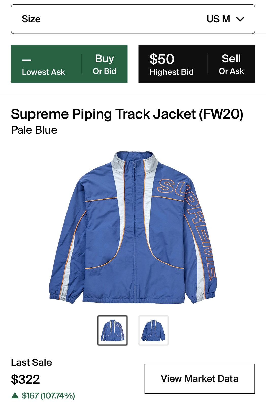The image size is (266, 406).
Task: Click the $167 (107.74%) price change
Action: 48,395
